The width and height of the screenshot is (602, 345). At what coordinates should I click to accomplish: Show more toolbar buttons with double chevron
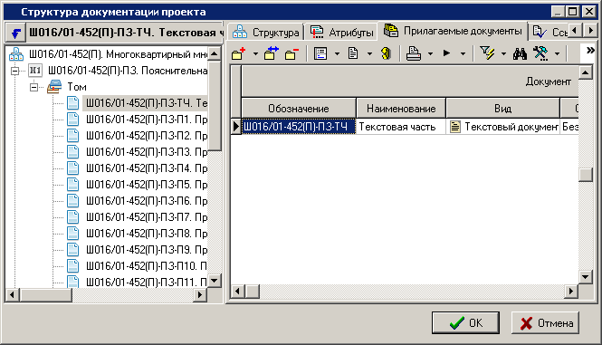[590, 50]
